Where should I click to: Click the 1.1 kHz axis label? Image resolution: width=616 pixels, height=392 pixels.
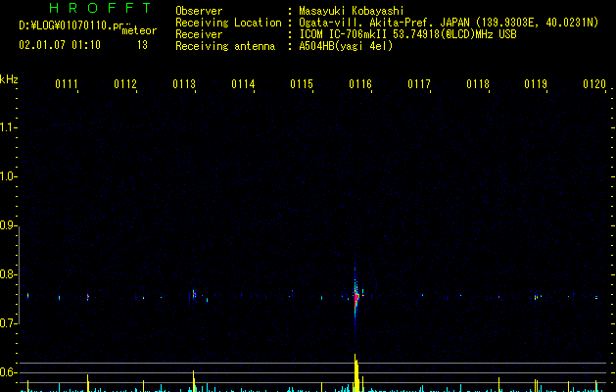coord(8,127)
